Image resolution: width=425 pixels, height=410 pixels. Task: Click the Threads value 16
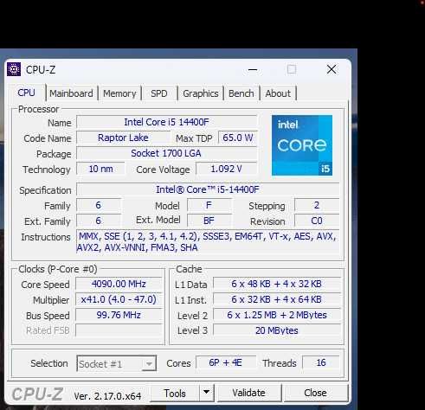pyautogui.click(x=321, y=362)
